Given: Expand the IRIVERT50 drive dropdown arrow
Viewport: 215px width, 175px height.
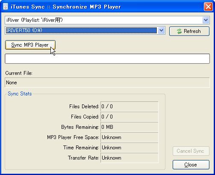Looking at the screenshot, I should (161, 30).
